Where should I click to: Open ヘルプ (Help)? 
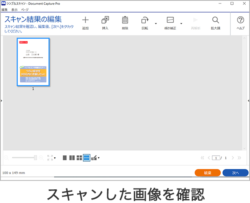point(241,21)
